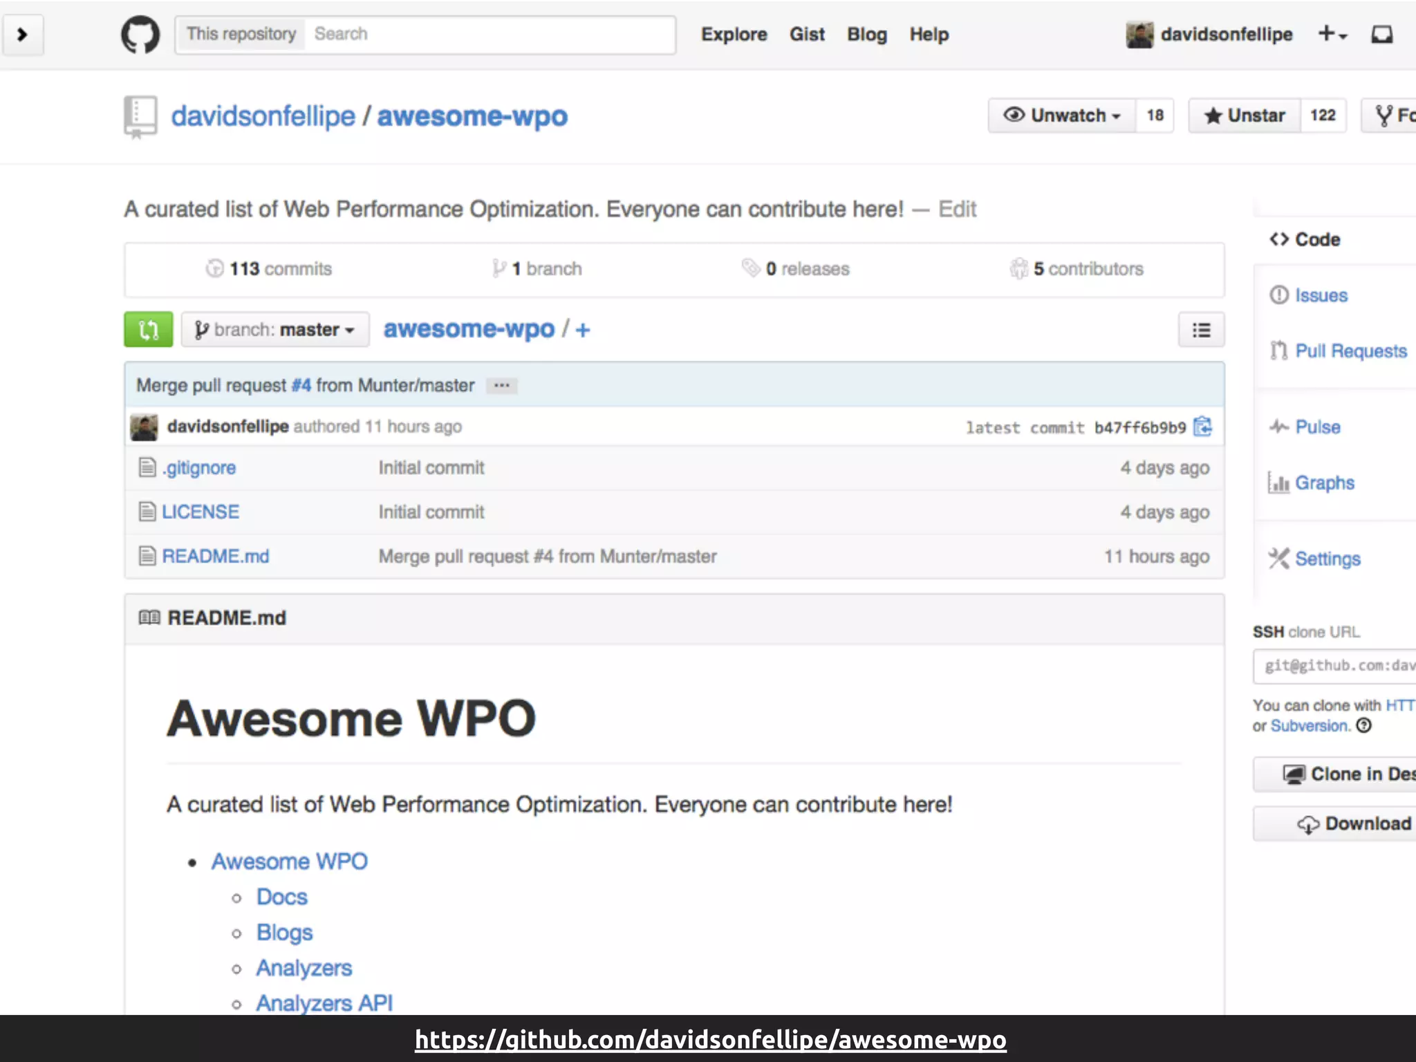Open the Issues sidebar tab
This screenshot has width=1416, height=1062.
(x=1321, y=295)
